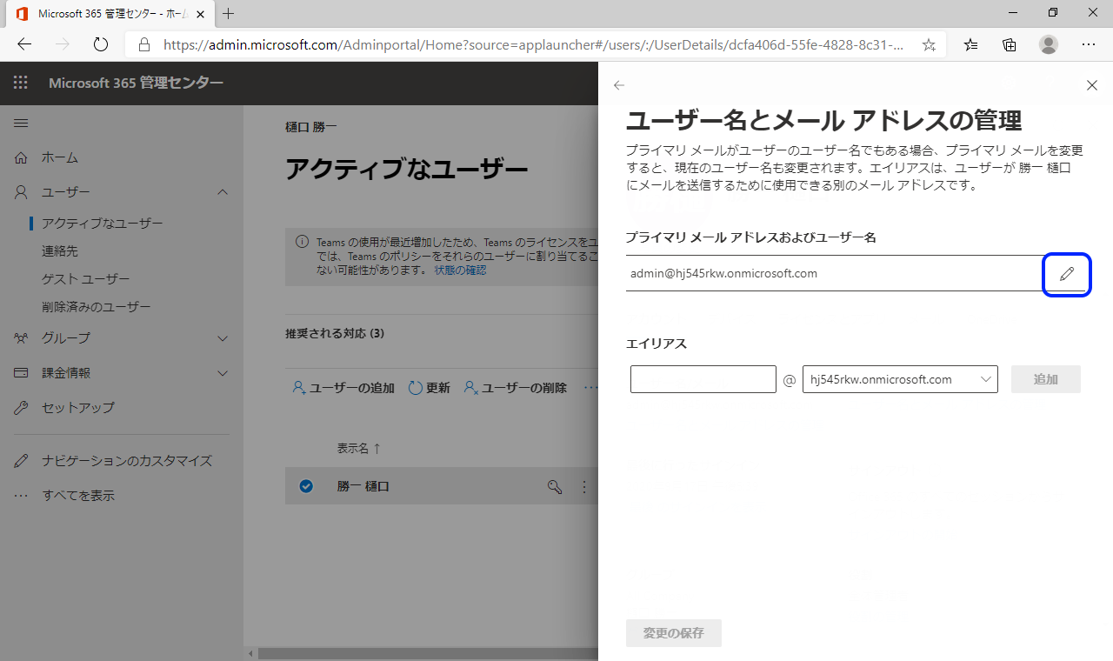The height and width of the screenshot is (661, 1113).
Task: Click ユーザーの削除 in the toolbar
Action: (515, 388)
